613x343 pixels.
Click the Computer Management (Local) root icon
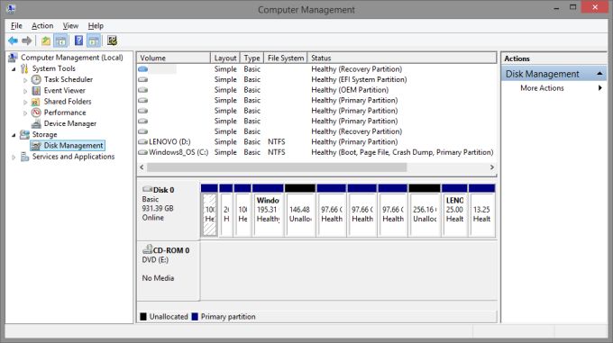click(13, 58)
